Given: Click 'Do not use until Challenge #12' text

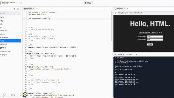Looking at the screenshot, I should [150, 33].
